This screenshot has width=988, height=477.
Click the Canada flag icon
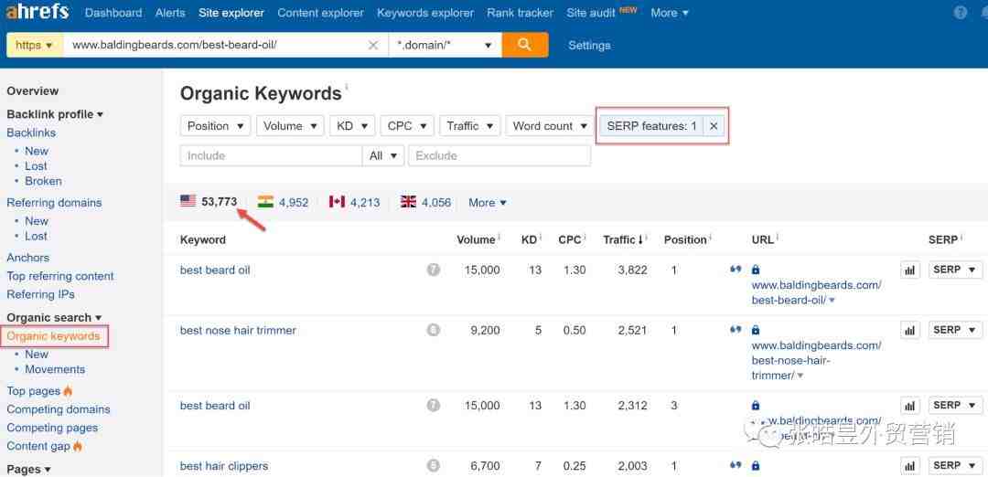pos(337,202)
